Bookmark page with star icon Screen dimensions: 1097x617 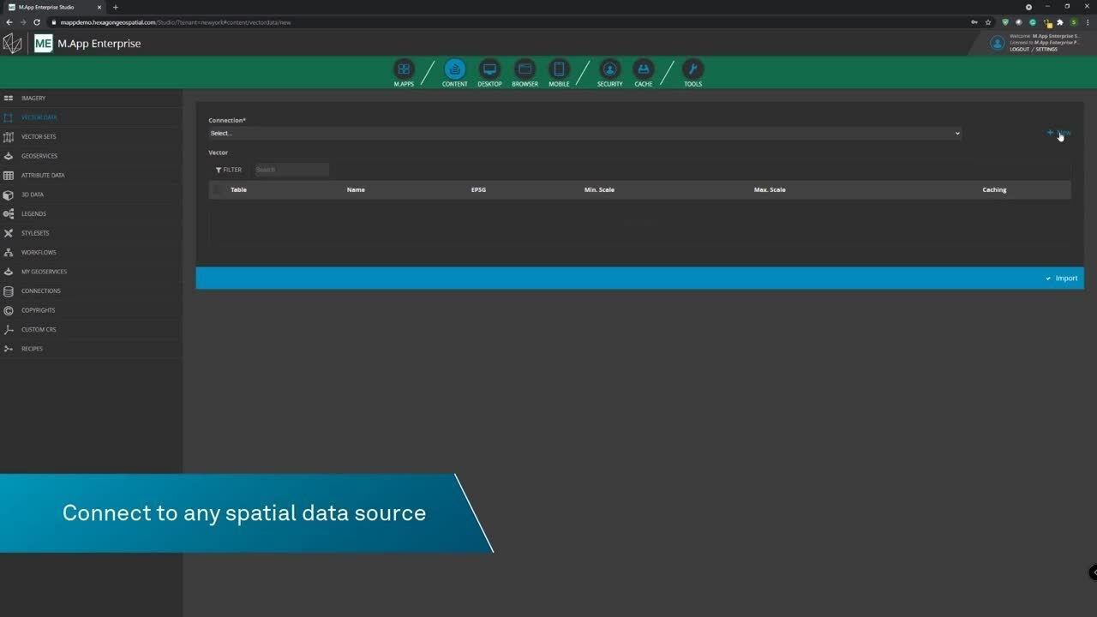tap(988, 22)
